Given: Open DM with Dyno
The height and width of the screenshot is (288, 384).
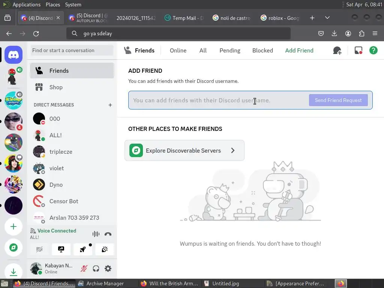Looking at the screenshot, I should (72, 184).
